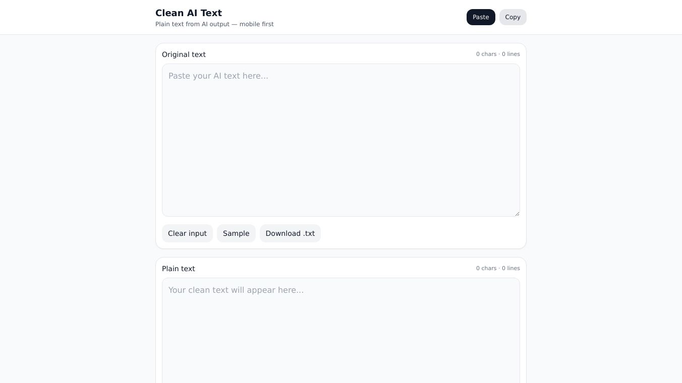Click the "Paste your AI text here..." placeholder
682x383 pixels.
tap(218, 76)
